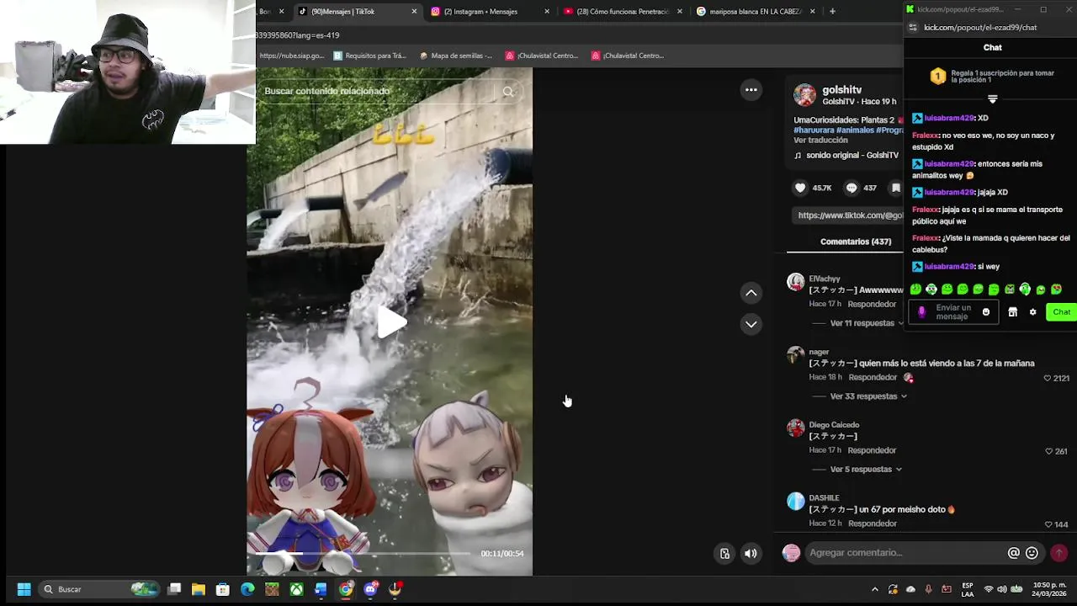The width and height of the screenshot is (1077, 606).
Task: Open Requisitos para Trá... bookmark
Action: [x=369, y=56]
